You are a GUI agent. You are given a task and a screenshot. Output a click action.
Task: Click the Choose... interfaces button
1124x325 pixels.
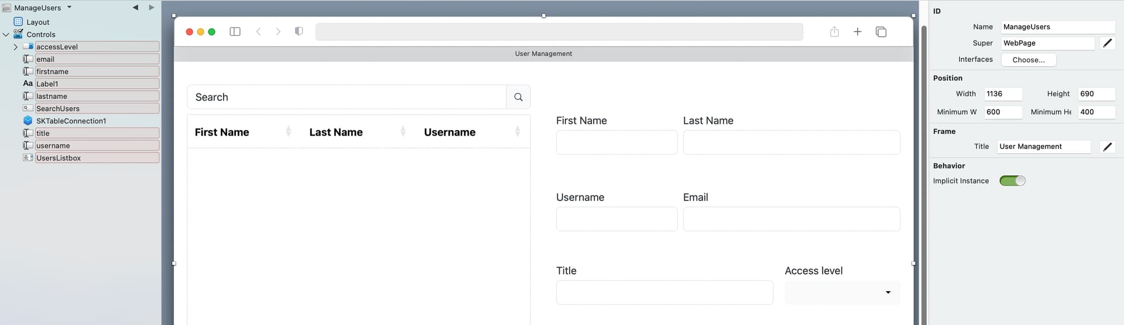1028,60
